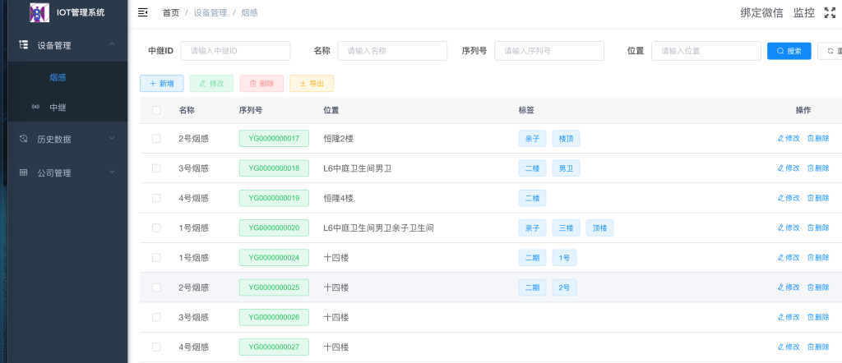
Task: Check the row for YG0000000017
Action: click(x=156, y=139)
